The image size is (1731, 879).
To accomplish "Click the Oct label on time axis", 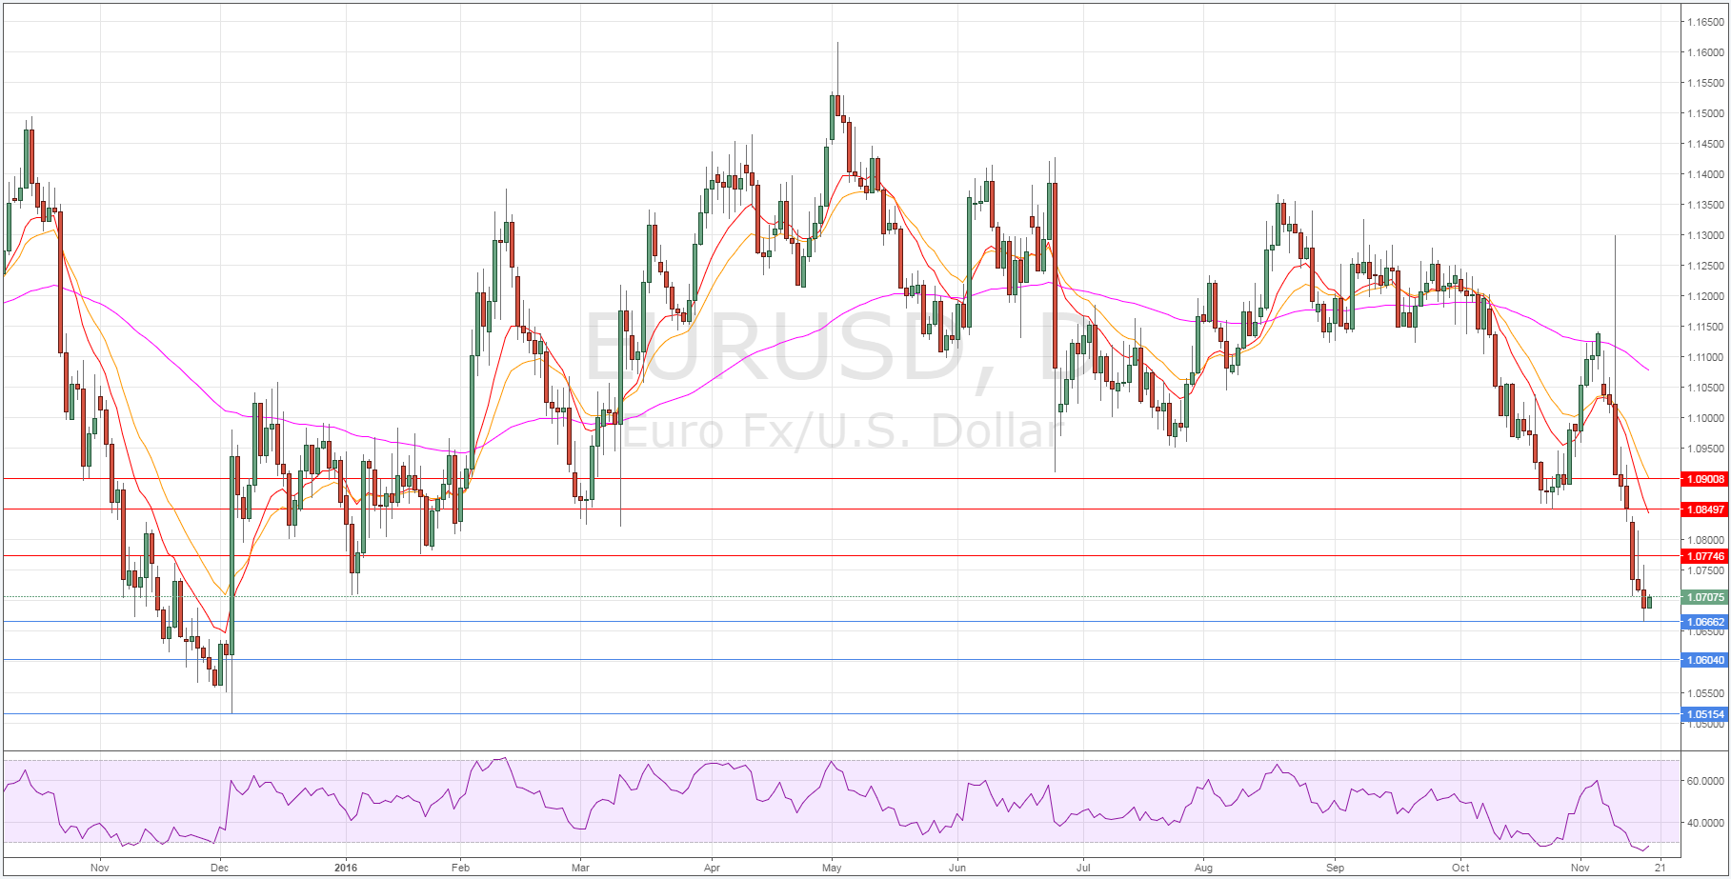I will click(x=1459, y=868).
